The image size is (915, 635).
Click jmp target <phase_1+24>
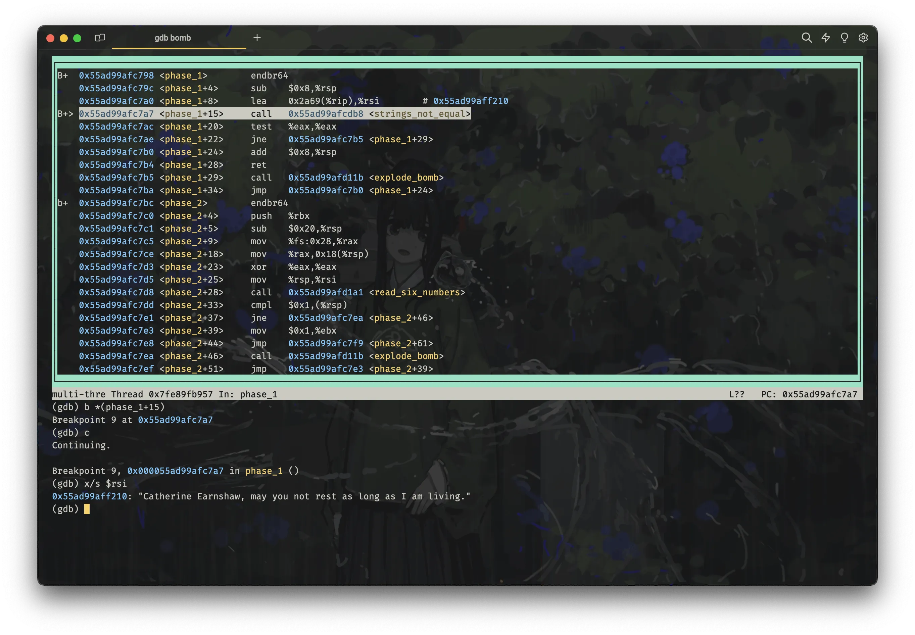[401, 190]
